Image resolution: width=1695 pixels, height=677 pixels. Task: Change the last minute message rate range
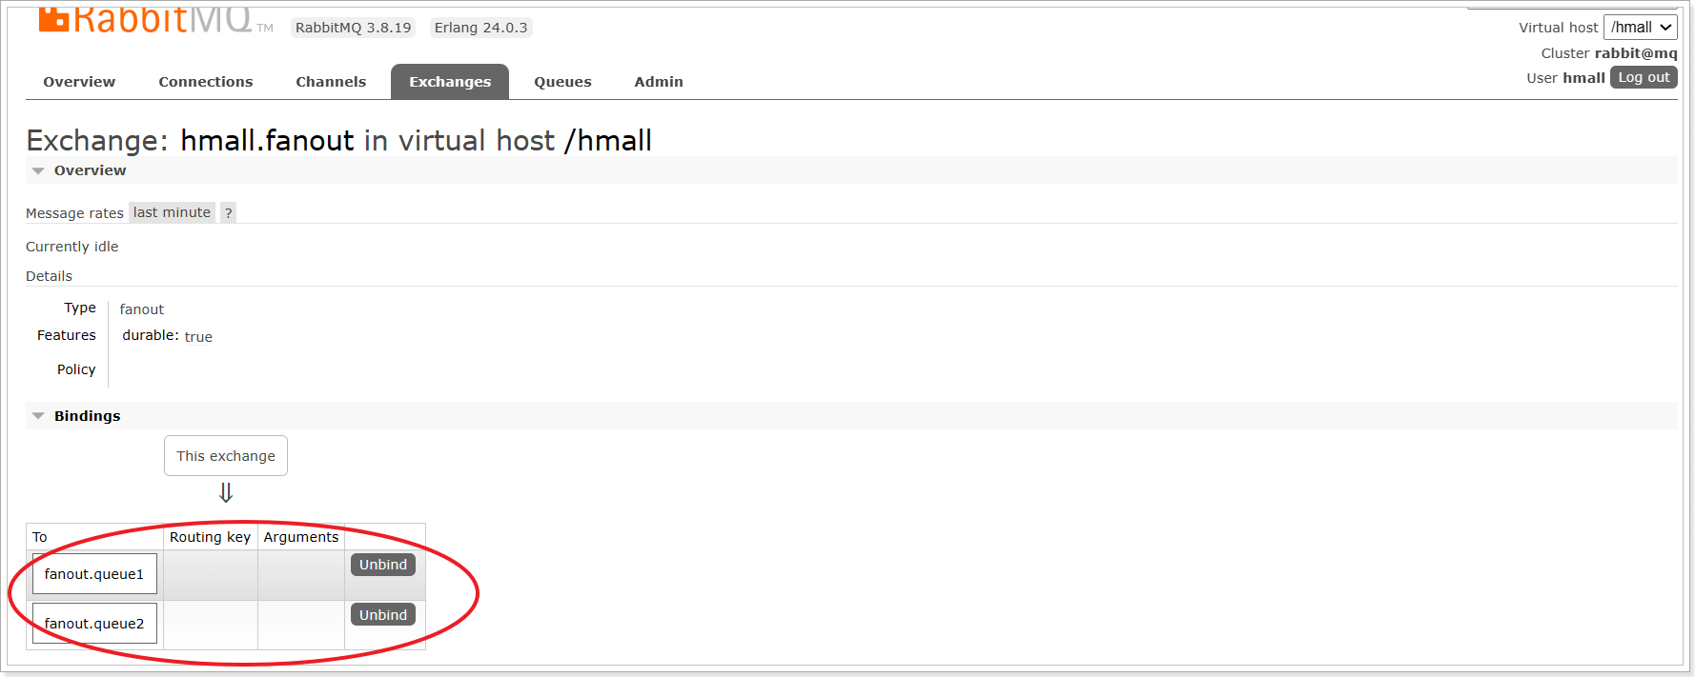(x=172, y=212)
